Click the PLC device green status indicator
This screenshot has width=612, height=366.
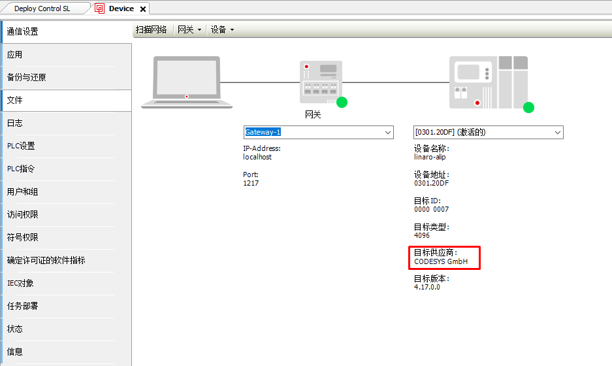pos(528,107)
